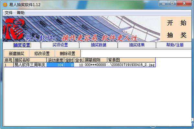The image size is (194, 129).
Task: Click the background image path cell
Action: tap(131, 65)
